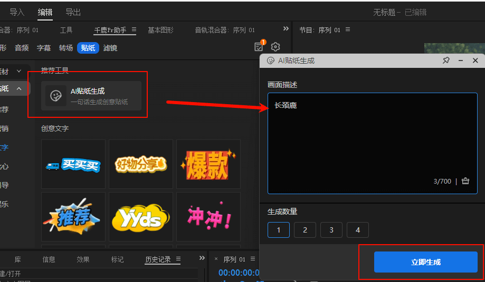Screen dimensions: 485x282
Task: Select the 滤镜 category tab
Action: click(x=110, y=48)
